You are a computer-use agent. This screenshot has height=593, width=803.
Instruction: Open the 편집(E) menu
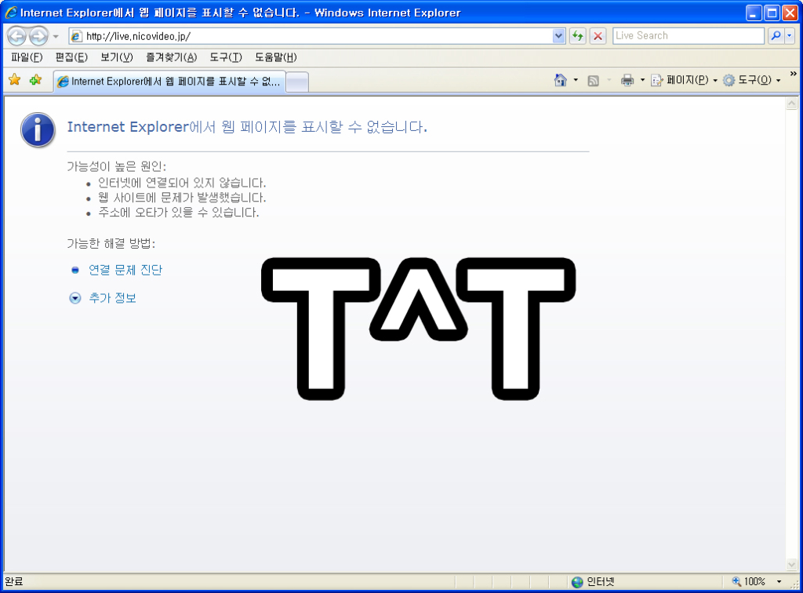coord(71,57)
